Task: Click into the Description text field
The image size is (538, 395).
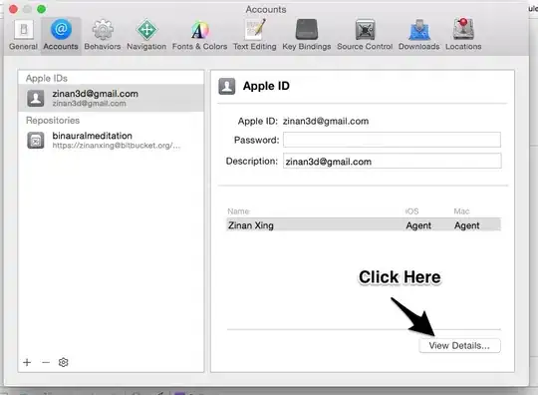Action: click(x=392, y=161)
